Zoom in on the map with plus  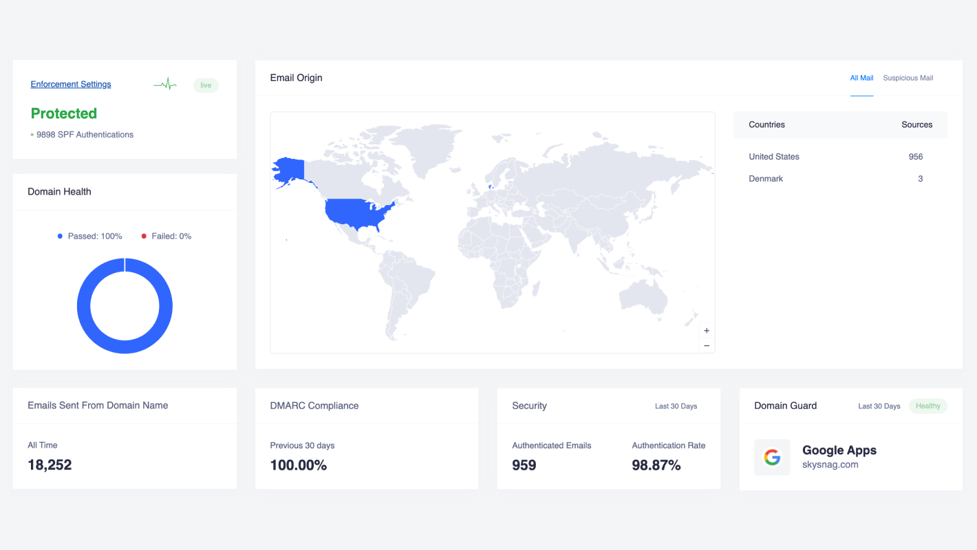tap(707, 331)
